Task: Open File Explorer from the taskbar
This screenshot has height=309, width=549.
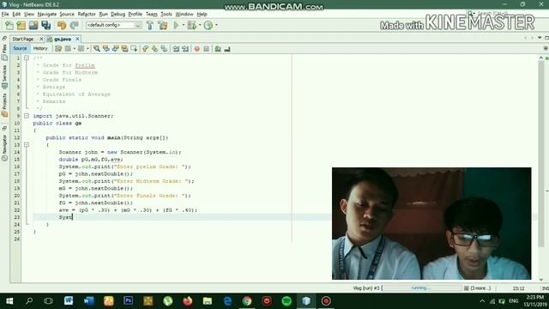Action: click(x=208, y=301)
